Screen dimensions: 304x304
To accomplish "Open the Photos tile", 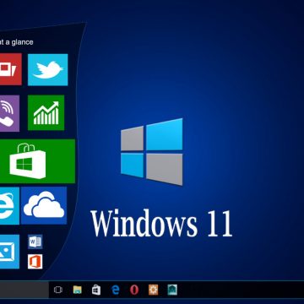I will [9, 252].
